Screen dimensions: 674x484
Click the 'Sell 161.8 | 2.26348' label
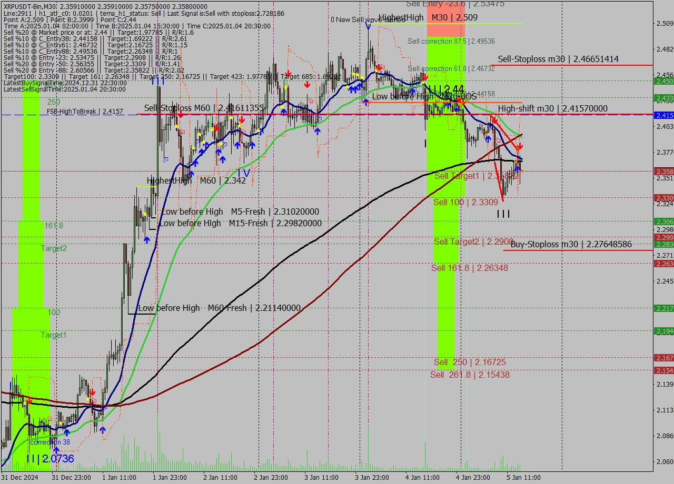click(x=470, y=268)
